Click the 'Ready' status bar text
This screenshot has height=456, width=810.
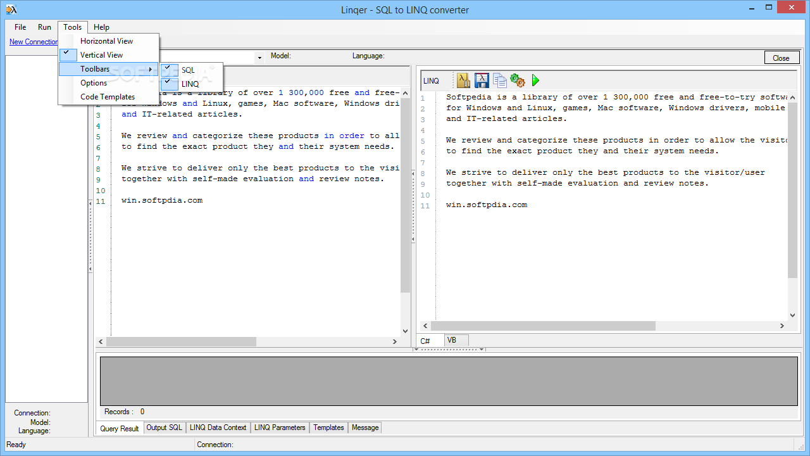pyautogui.click(x=16, y=445)
